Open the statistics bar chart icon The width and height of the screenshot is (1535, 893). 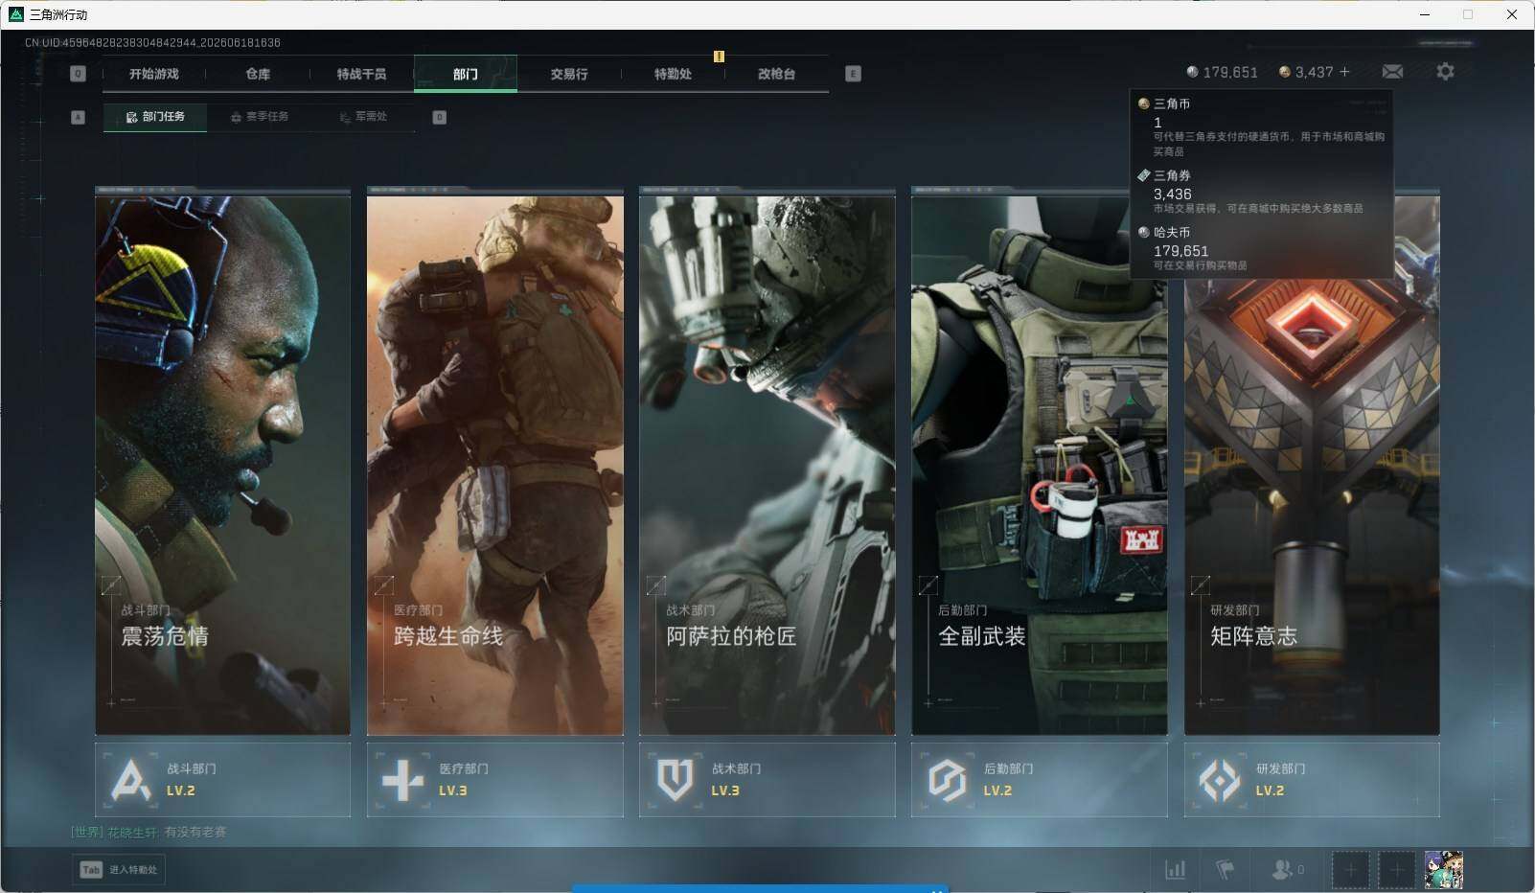(x=1175, y=869)
